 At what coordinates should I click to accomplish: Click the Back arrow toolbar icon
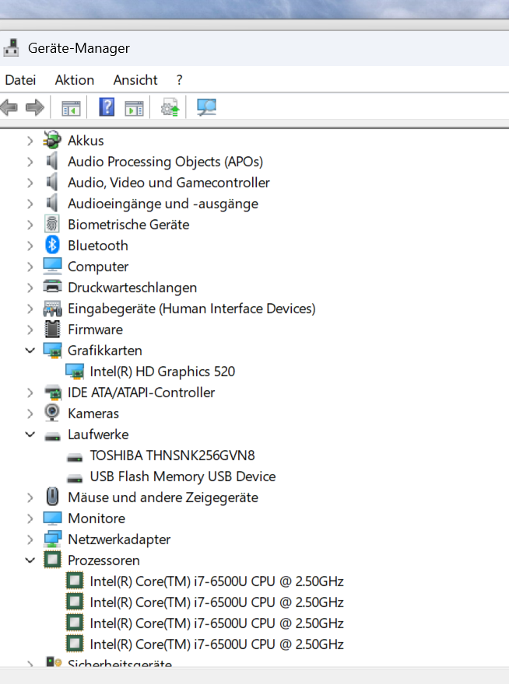(9, 107)
